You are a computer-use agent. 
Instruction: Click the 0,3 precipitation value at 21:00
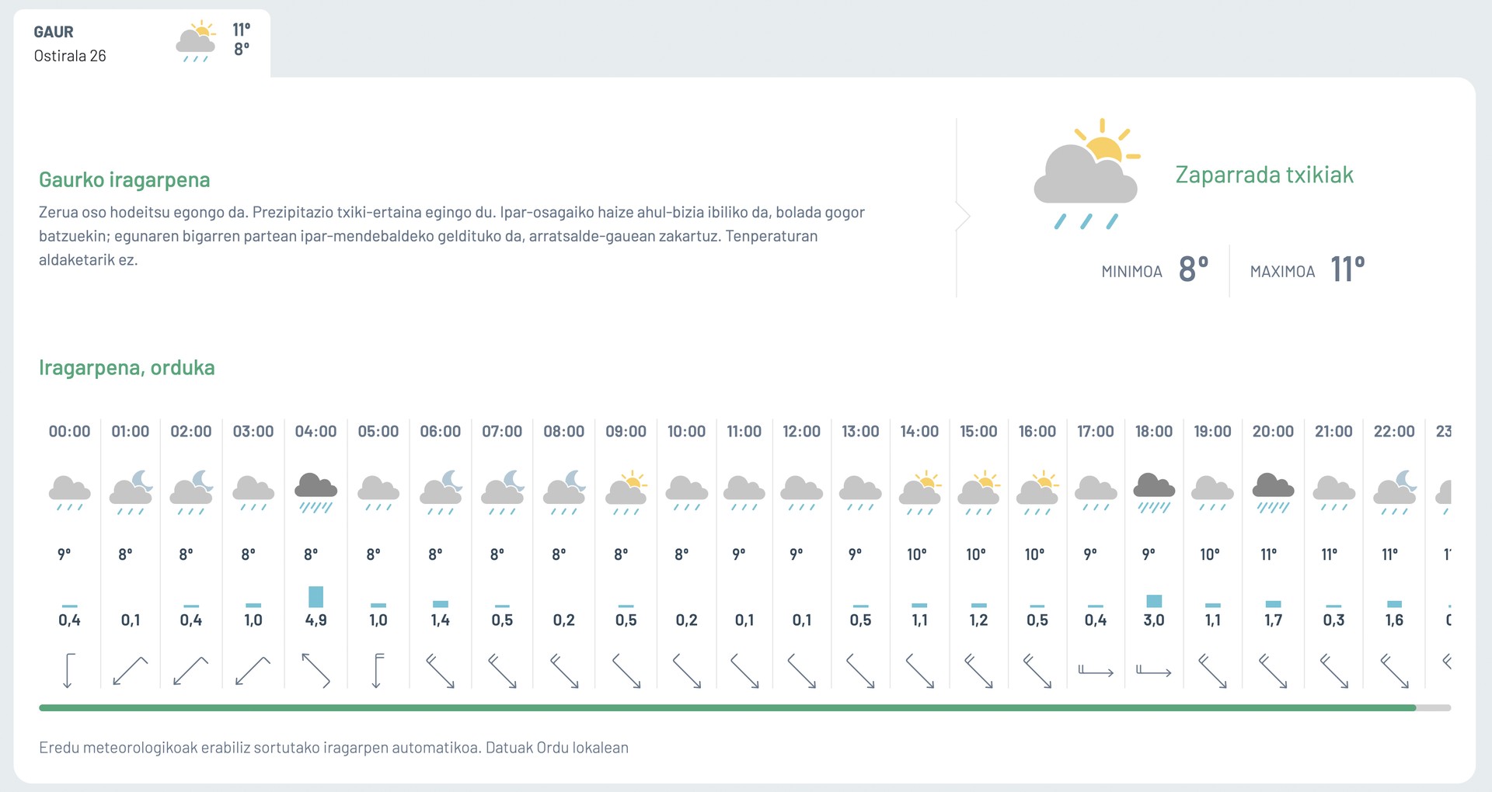[x=1334, y=620]
